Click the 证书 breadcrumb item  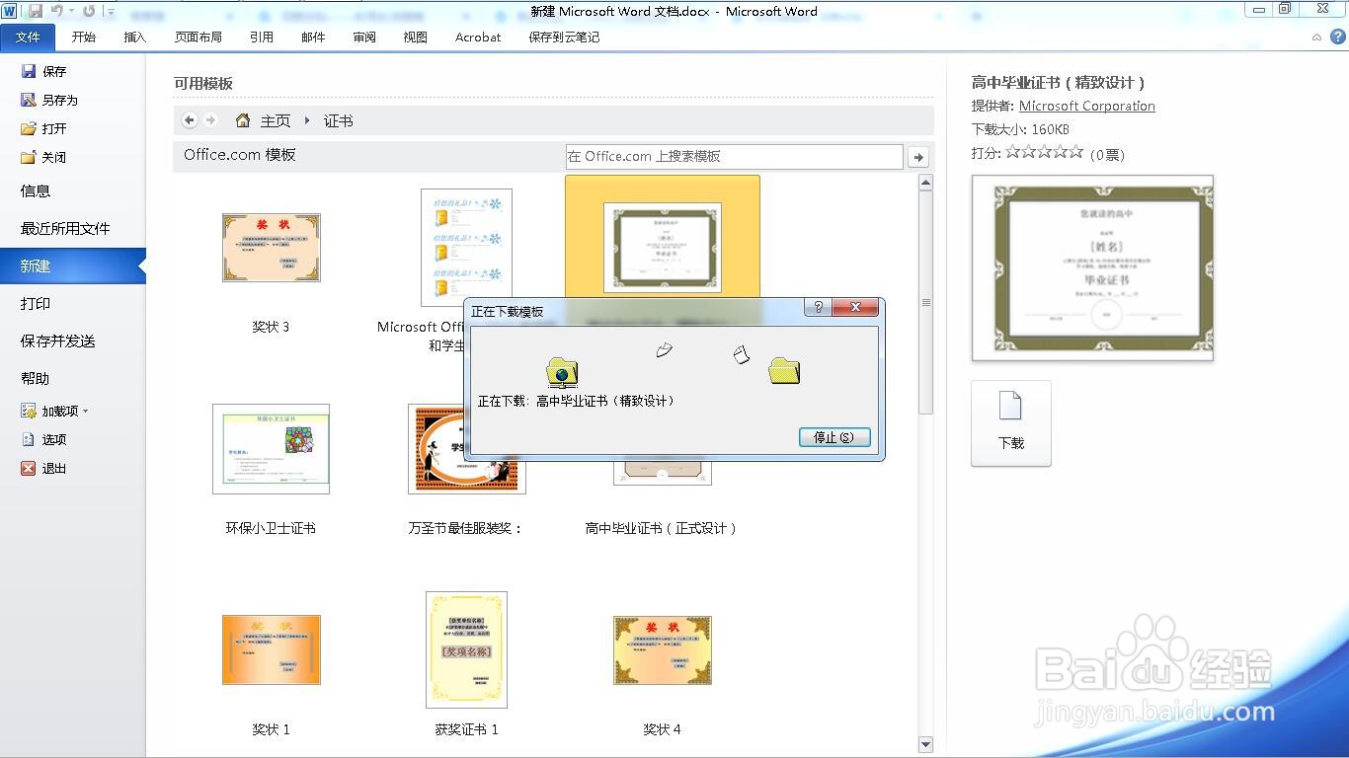click(339, 120)
